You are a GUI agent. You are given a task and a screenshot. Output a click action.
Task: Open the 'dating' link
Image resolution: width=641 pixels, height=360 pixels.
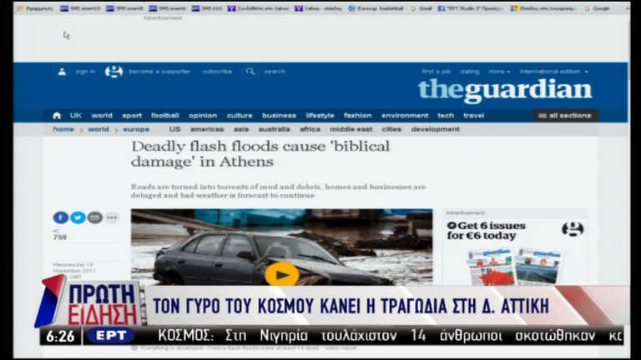(469, 72)
